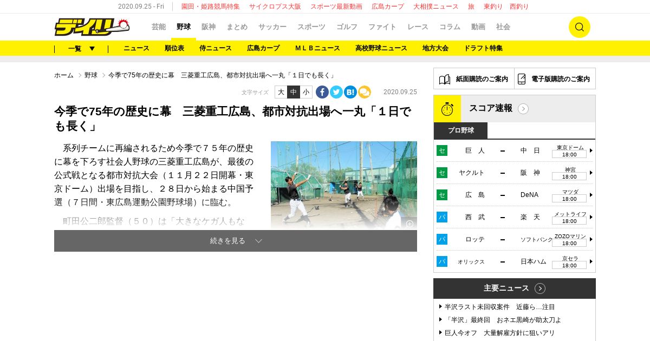The width and height of the screenshot is (650, 341).
Task: Set text size to 大
Action: point(281,92)
